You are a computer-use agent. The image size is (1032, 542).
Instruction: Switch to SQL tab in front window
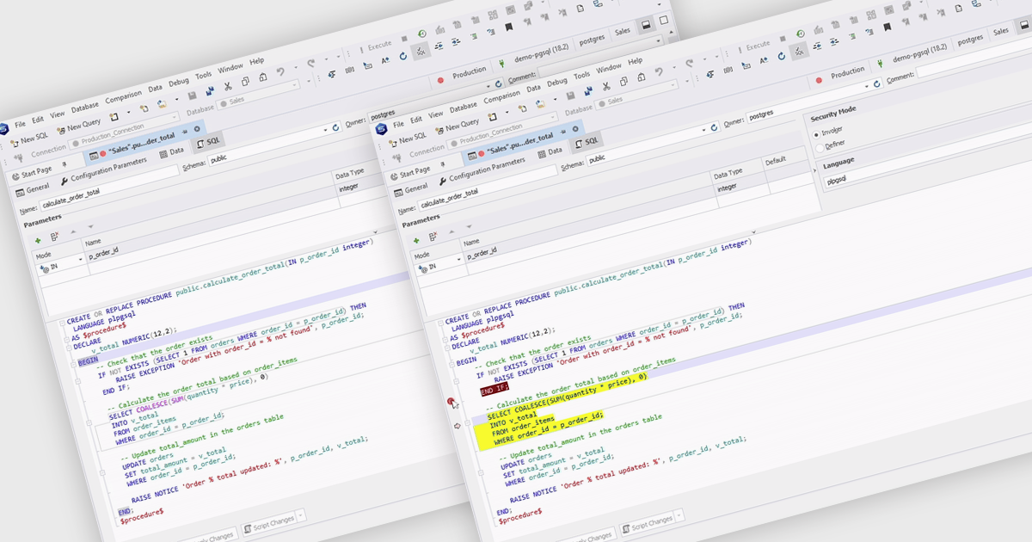click(x=587, y=142)
